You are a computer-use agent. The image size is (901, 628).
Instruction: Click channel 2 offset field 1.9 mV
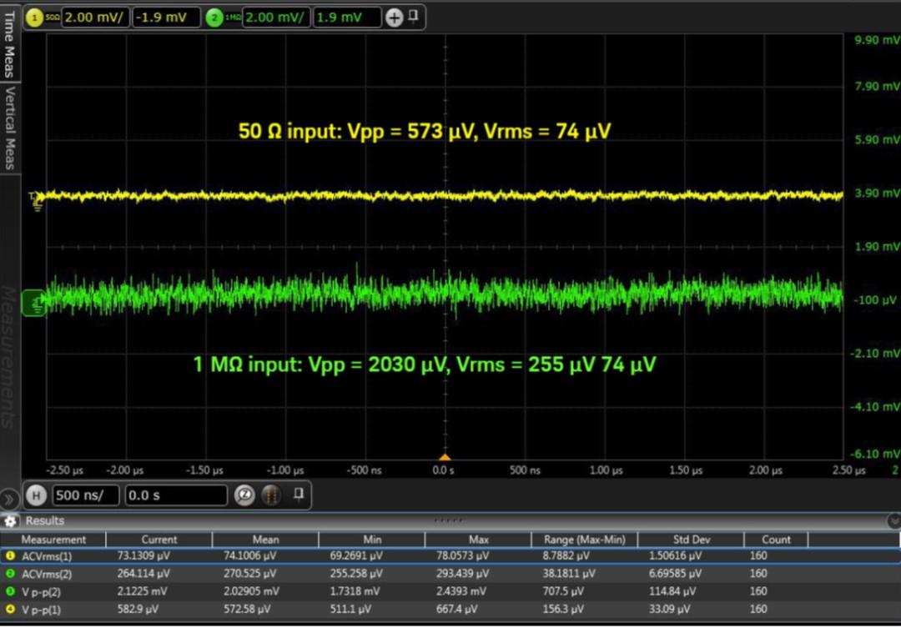coord(347,18)
